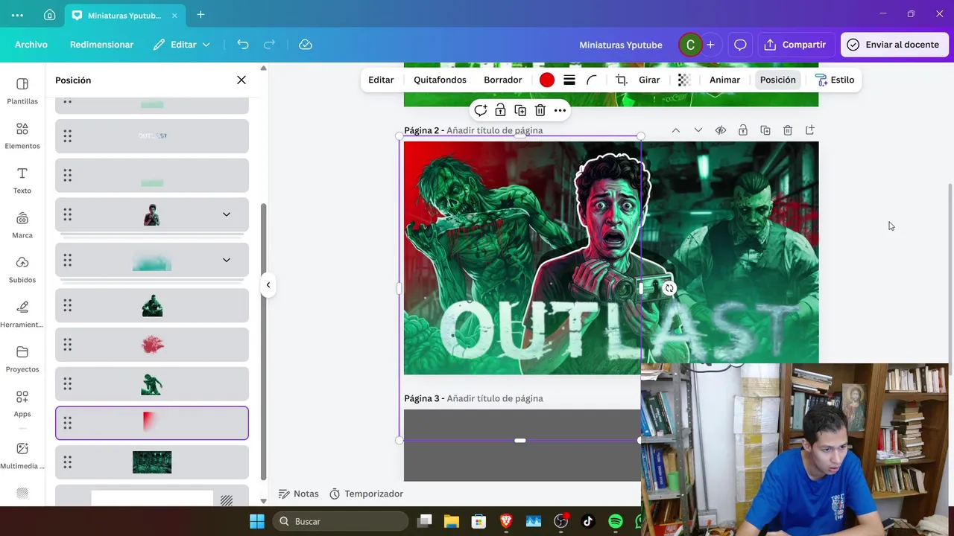Click the Añadir título de página 2 field

pos(495,130)
